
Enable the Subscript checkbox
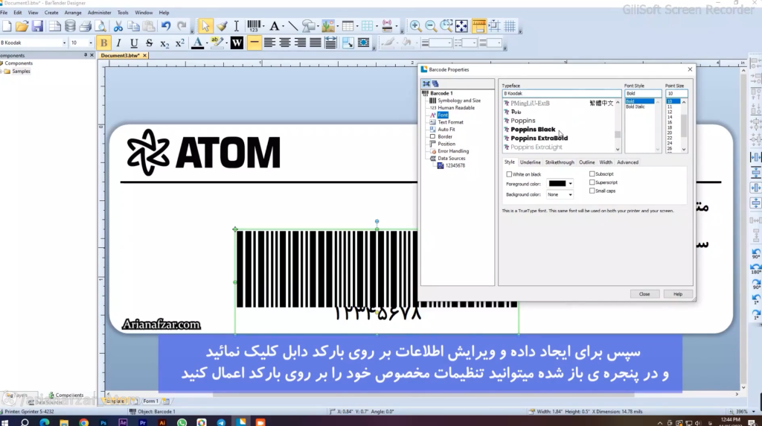(x=592, y=174)
